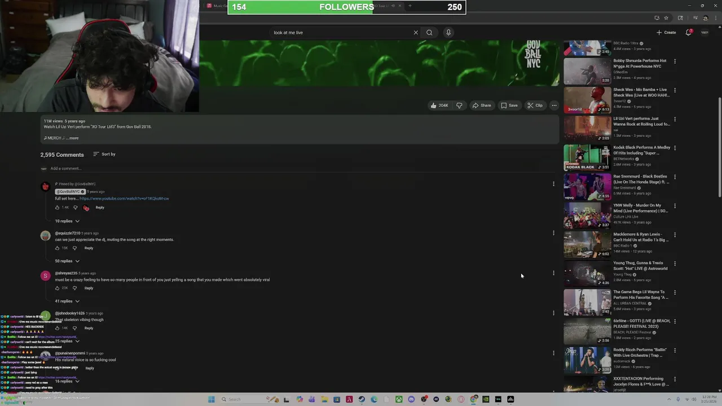Open the Create menu
Screen dimensions: 722x406
666,32
